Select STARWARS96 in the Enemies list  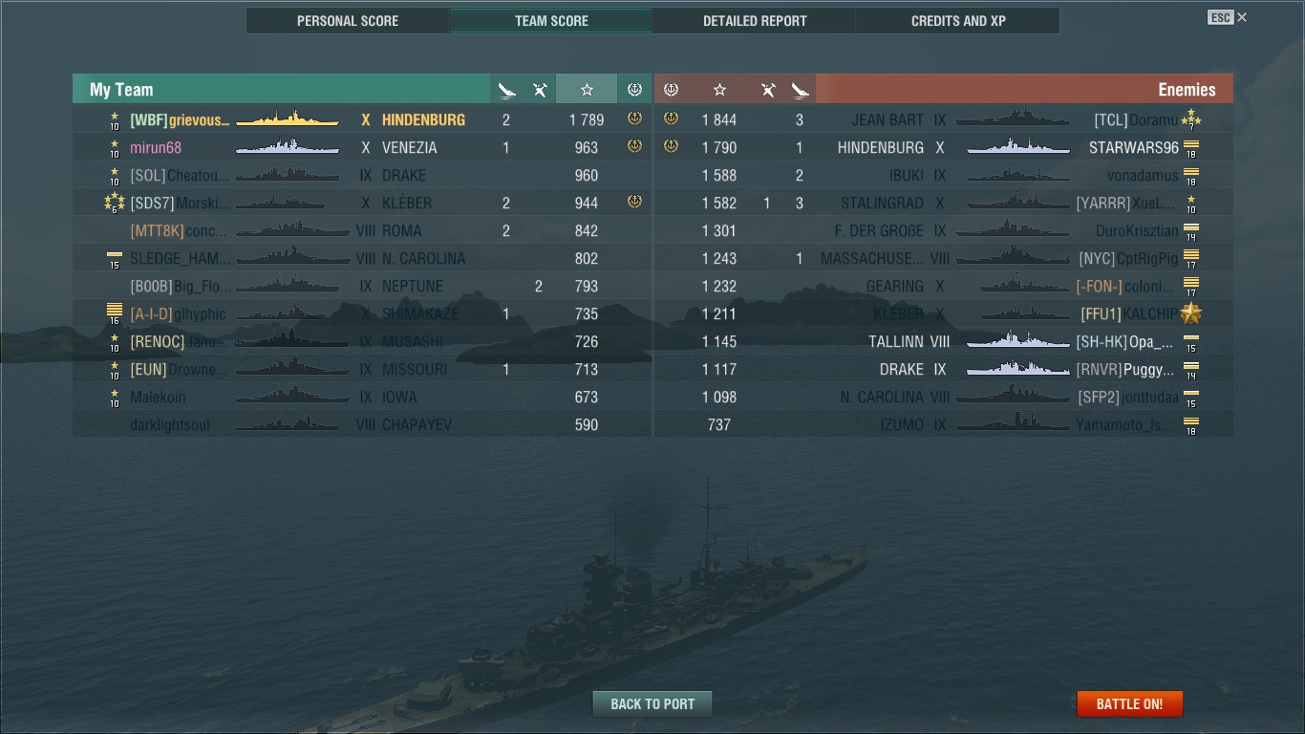click(1134, 147)
